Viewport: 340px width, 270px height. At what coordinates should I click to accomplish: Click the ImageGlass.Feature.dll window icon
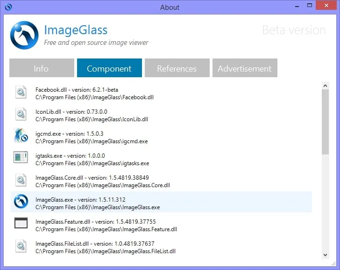pyautogui.click(x=21, y=223)
